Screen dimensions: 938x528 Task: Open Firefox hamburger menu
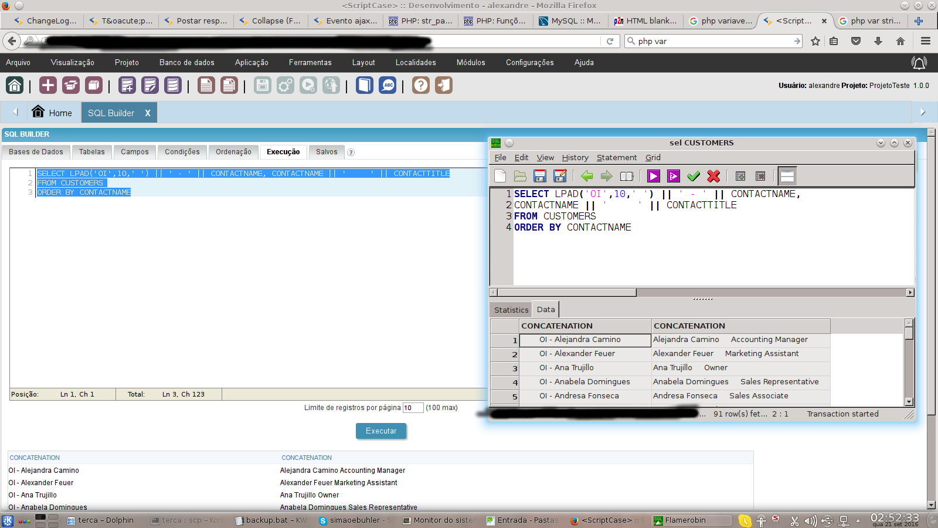pyautogui.click(x=926, y=41)
